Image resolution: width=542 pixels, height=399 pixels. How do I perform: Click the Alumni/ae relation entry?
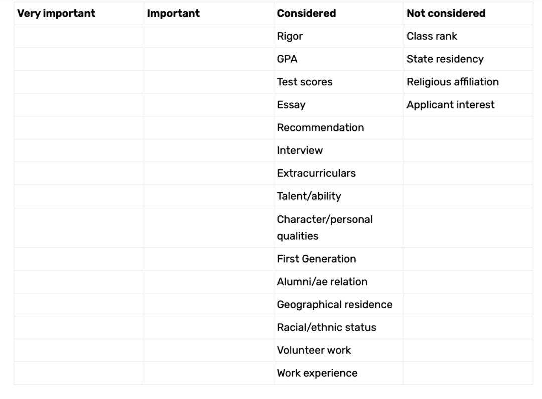click(x=322, y=282)
